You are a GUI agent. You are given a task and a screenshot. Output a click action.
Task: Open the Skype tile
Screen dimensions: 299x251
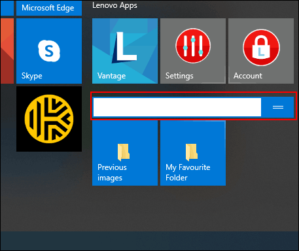pyautogui.click(x=49, y=51)
